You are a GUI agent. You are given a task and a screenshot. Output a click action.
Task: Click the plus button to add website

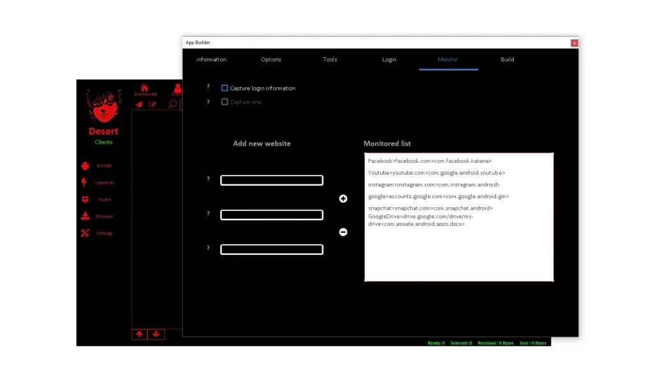[x=343, y=198]
